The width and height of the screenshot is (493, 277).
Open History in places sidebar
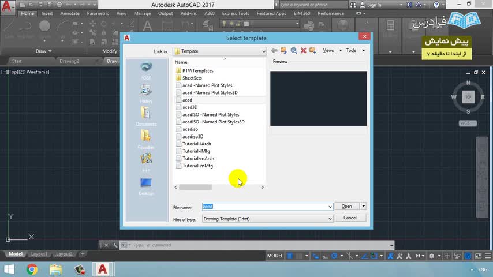click(x=146, y=93)
